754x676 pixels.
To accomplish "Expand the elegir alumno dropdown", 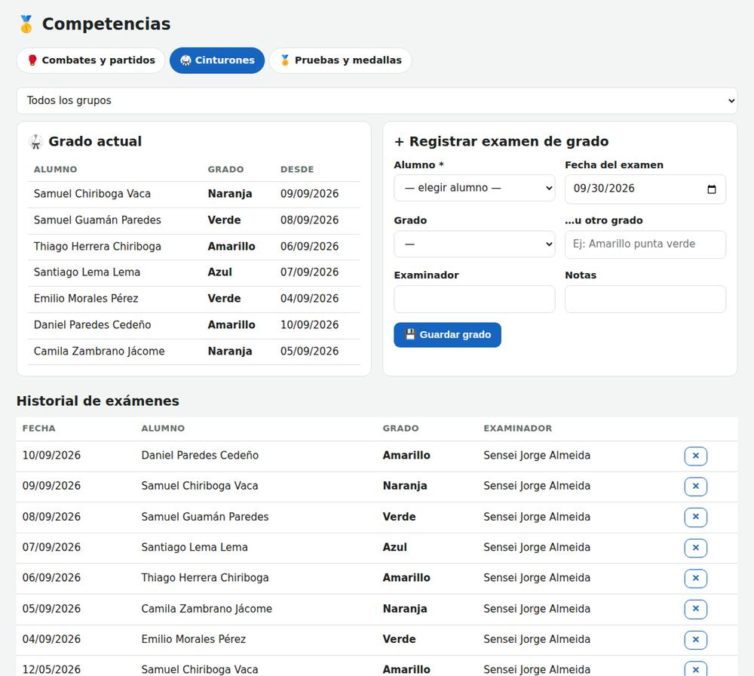I will [474, 188].
